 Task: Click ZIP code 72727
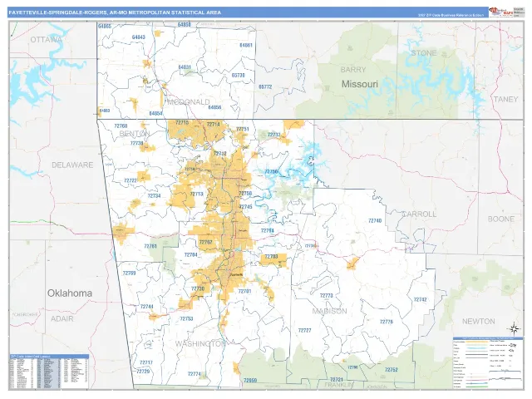coord(304,330)
